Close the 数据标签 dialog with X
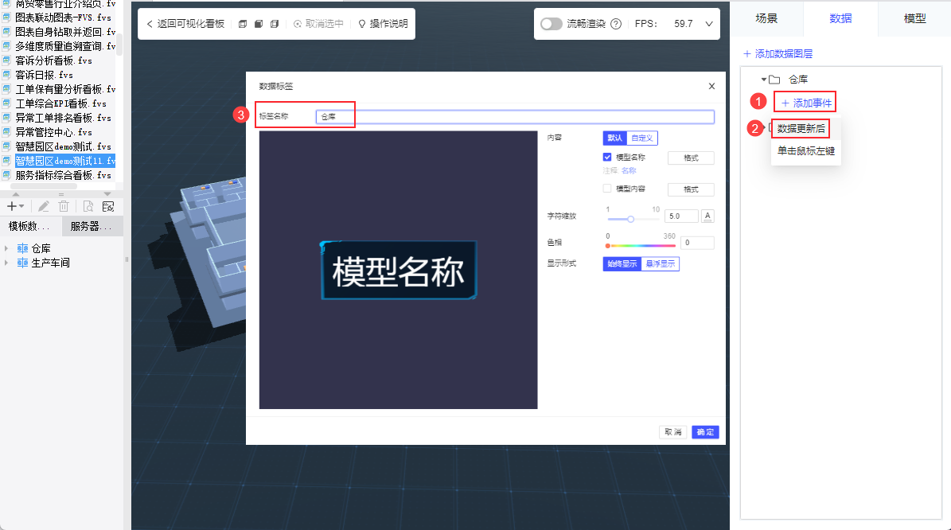Screen dimensions: 951x530 [711, 86]
